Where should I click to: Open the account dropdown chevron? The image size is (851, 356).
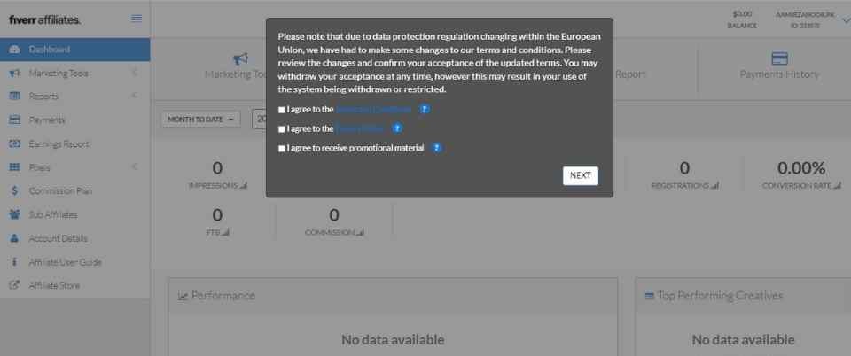846,20
